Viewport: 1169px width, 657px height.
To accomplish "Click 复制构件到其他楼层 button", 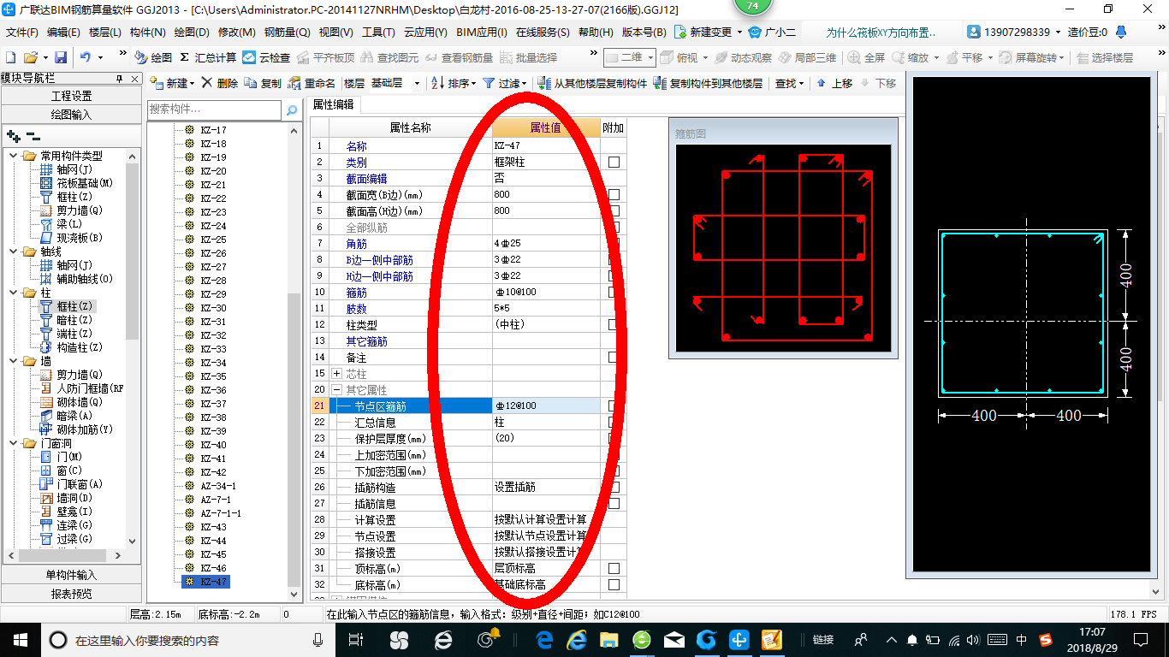I will 708,83.
